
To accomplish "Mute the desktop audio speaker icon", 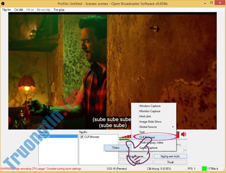I will [184, 134].
